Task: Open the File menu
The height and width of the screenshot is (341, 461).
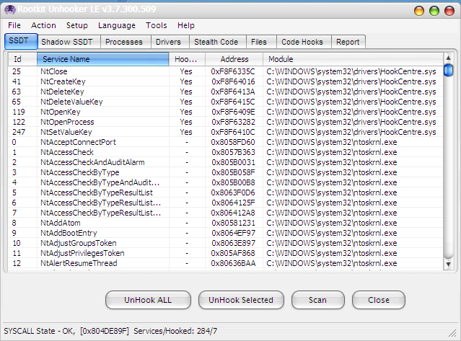Action: pos(14,25)
